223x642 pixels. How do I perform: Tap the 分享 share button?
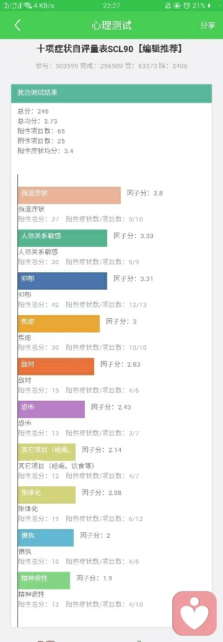208,25
